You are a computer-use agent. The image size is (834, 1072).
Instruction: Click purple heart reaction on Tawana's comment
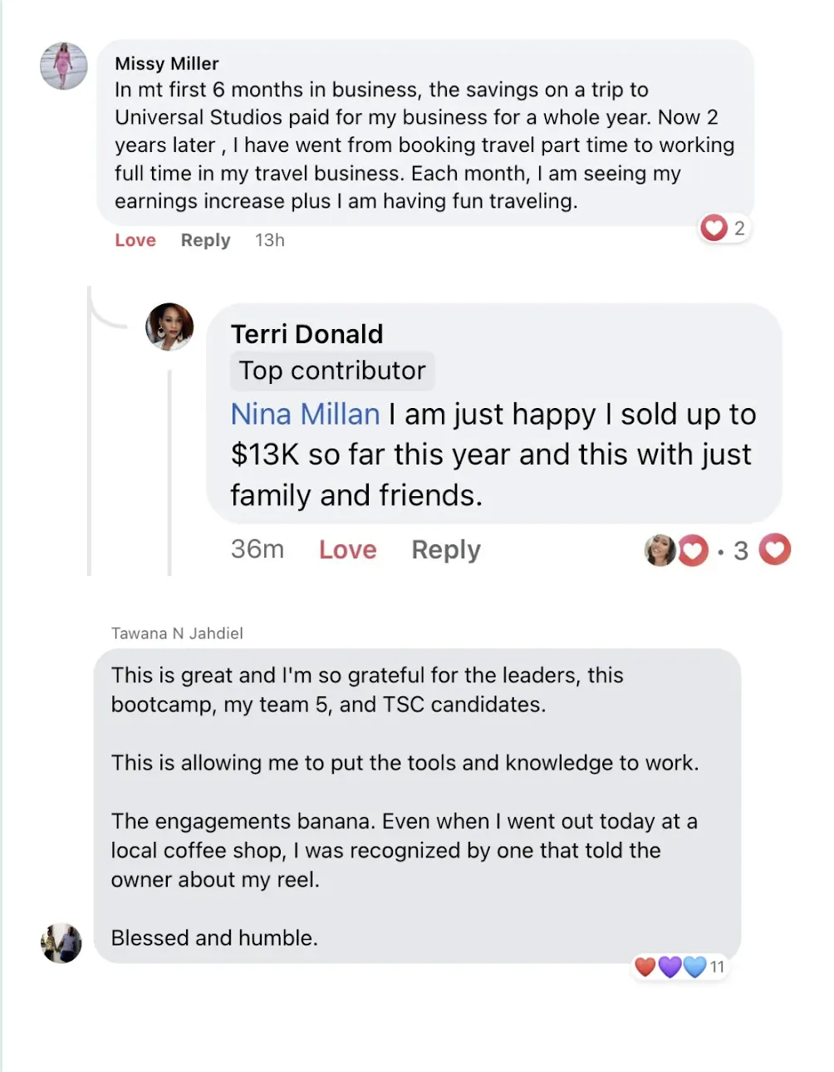(x=670, y=966)
